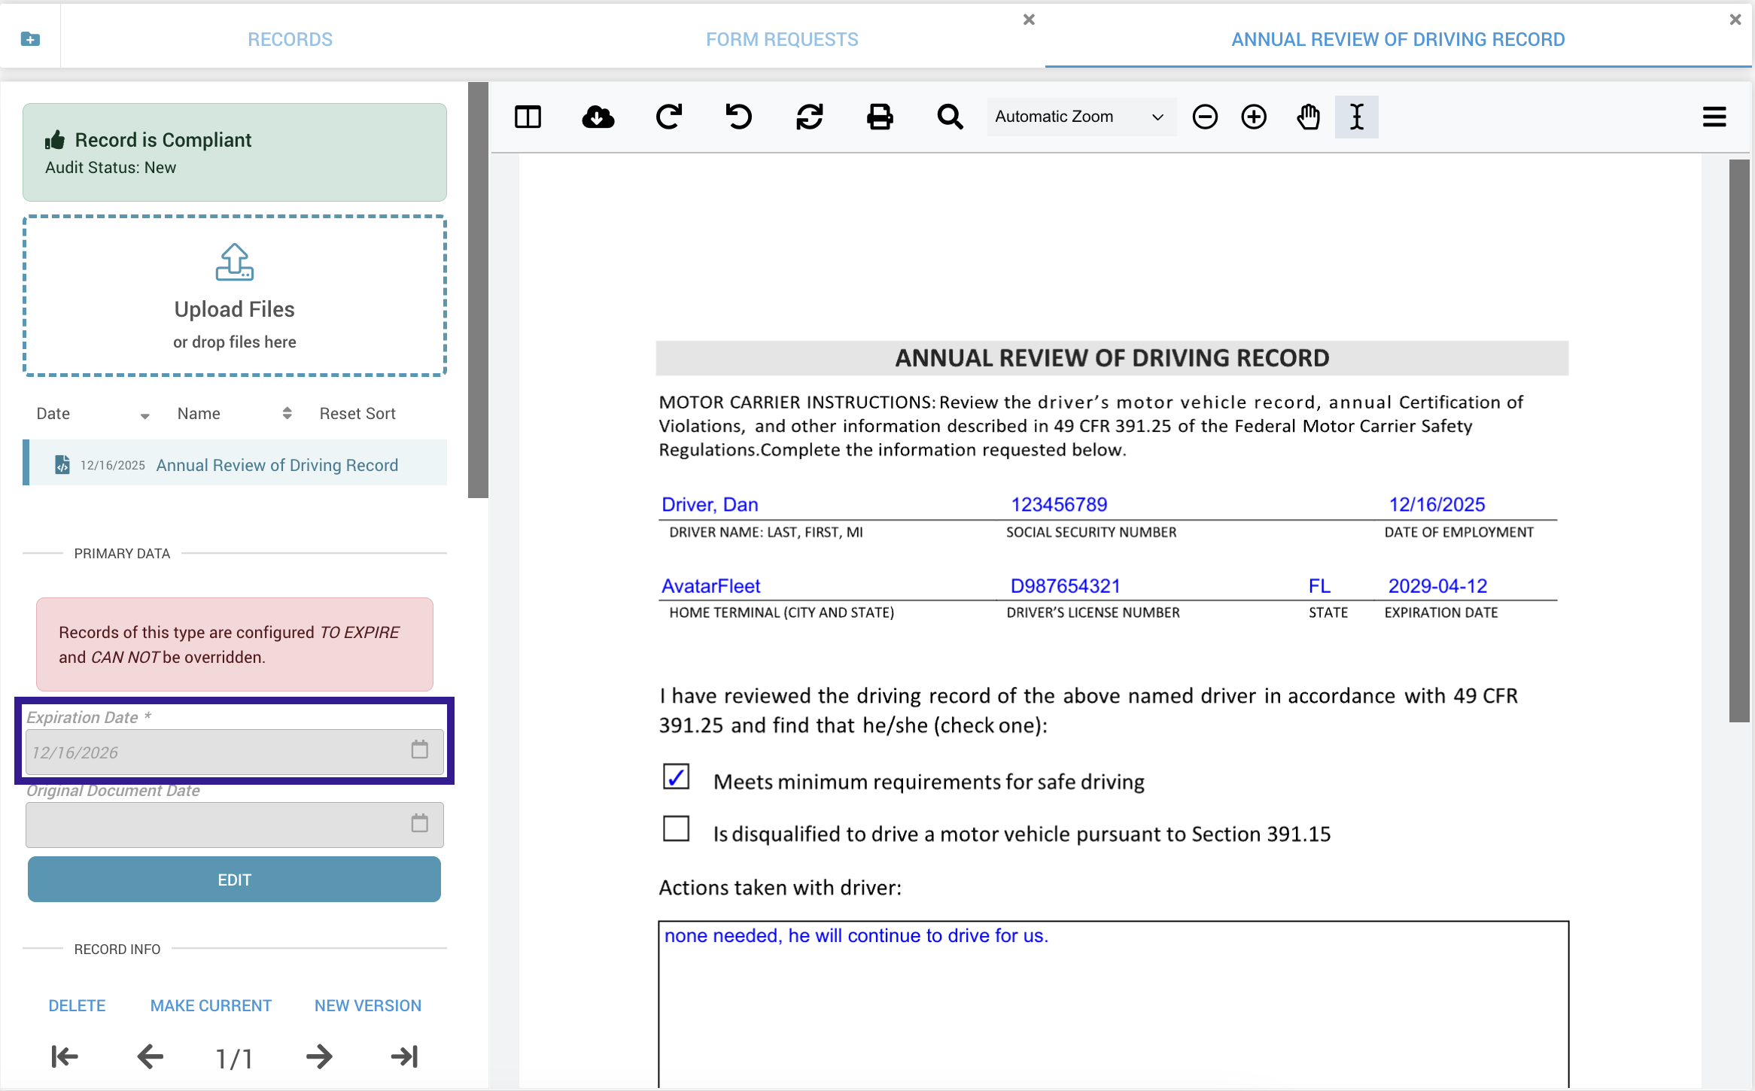Click the EDIT button

tap(234, 880)
